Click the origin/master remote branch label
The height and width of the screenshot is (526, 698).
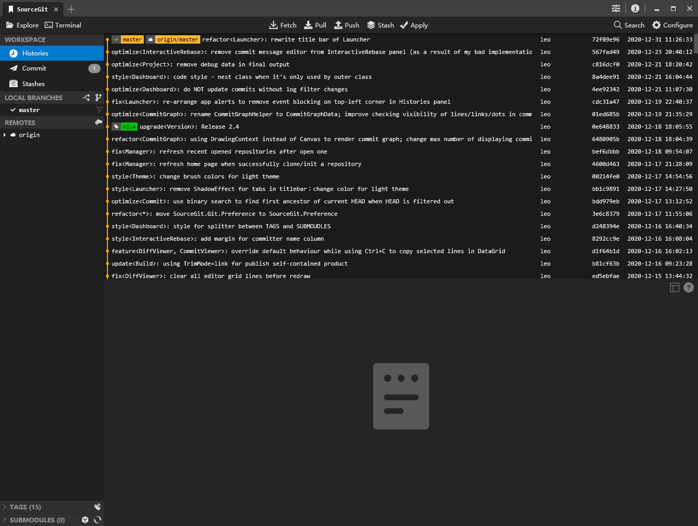point(177,39)
